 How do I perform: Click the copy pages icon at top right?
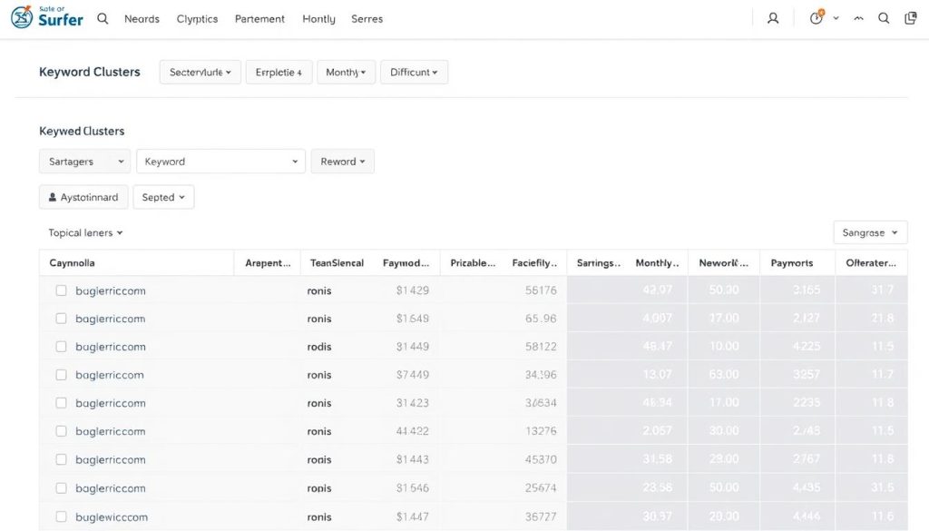click(x=910, y=17)
